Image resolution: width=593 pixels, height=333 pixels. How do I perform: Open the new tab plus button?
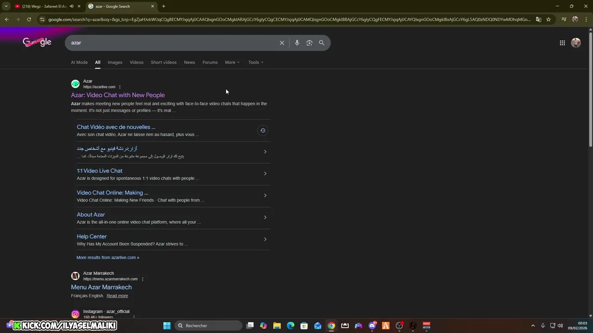164,6
